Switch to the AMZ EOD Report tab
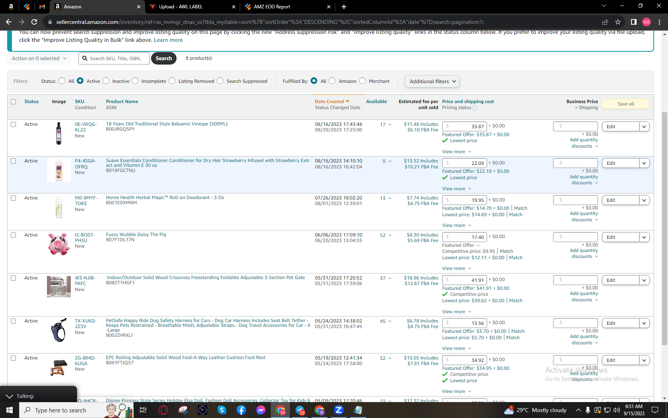 [287, 7]
